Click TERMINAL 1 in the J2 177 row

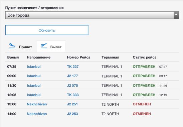(x=112, y=76)
